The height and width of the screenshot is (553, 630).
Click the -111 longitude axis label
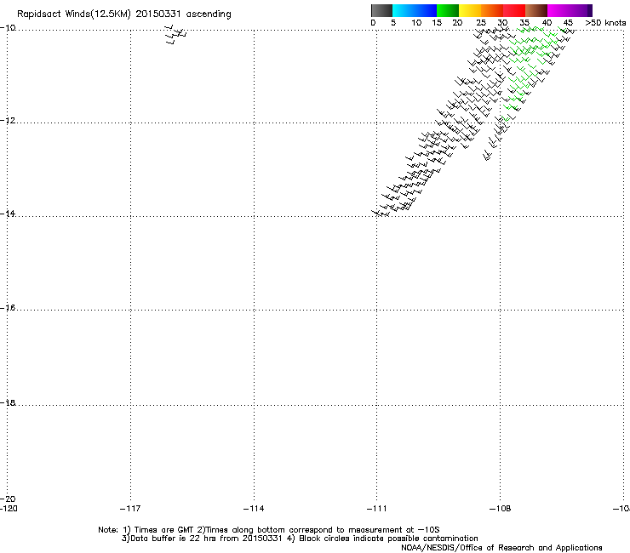376,509
